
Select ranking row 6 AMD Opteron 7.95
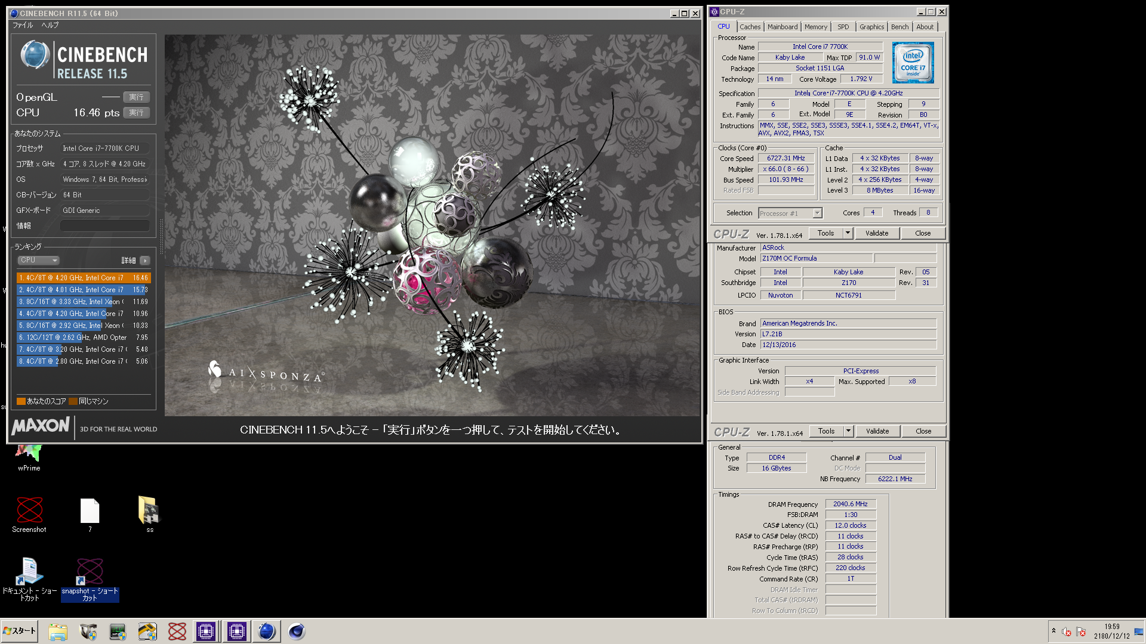coord(84,338)
